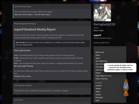Open the Home sidebar link

[x=98, y=55]
